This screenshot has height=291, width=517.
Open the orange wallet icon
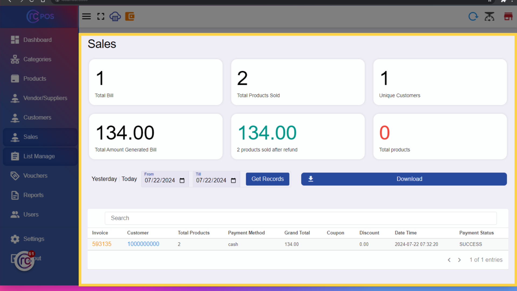coord(130,16)
